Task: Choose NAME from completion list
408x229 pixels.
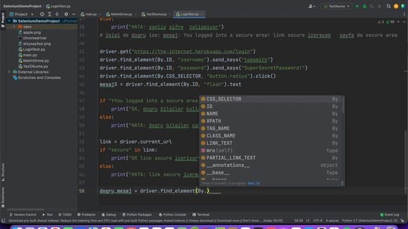Action: 270,114
